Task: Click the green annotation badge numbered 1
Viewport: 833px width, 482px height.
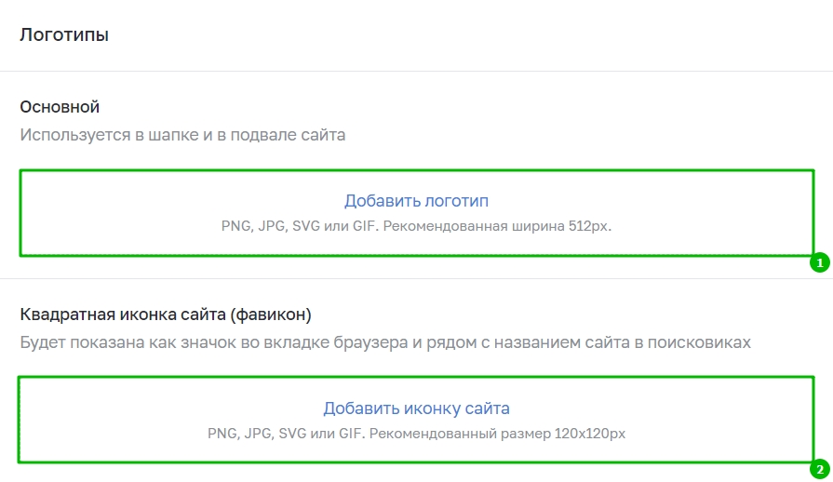Action: 820,262
